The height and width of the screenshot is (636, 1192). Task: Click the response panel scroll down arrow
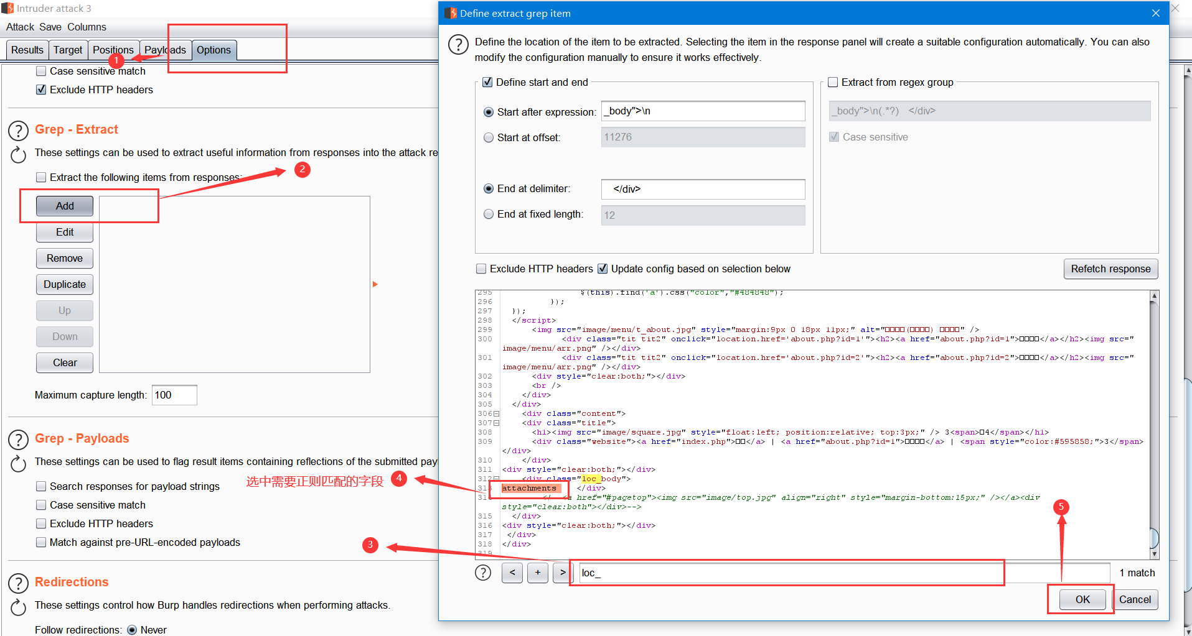coord(1154,553)
